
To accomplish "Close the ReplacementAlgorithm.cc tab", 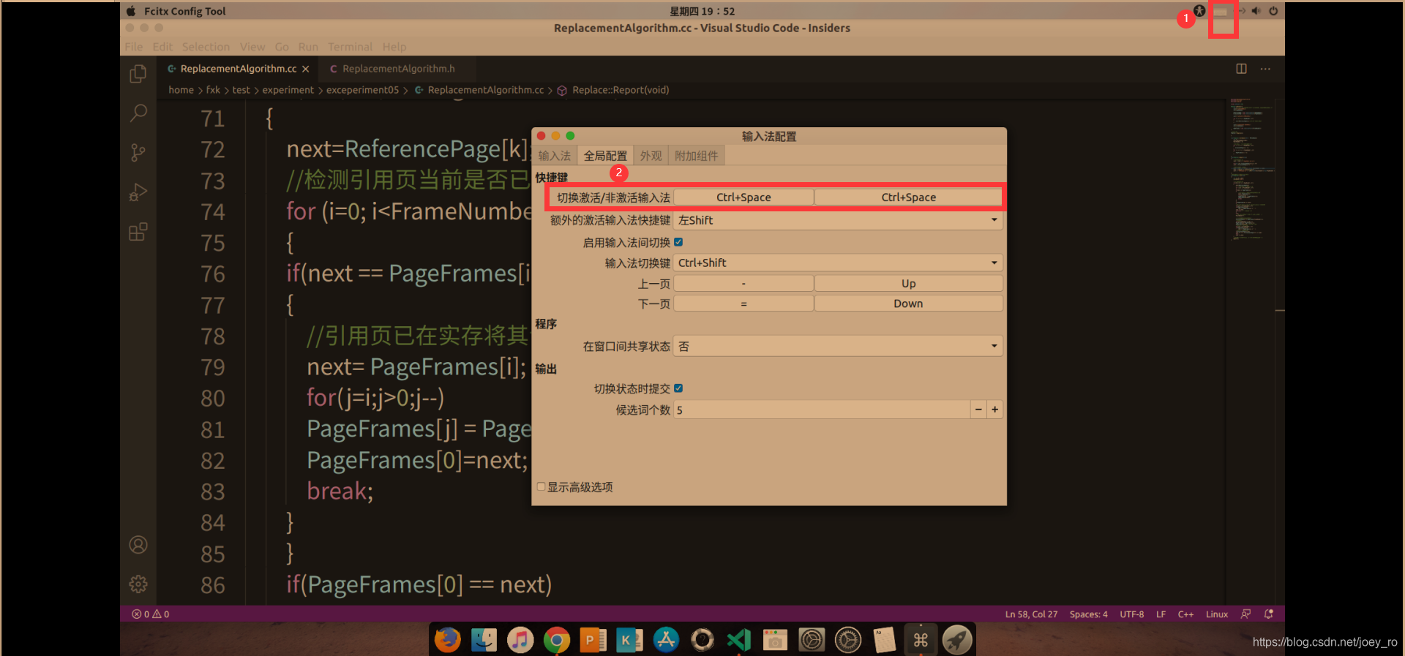I will [x=306, y=69].
